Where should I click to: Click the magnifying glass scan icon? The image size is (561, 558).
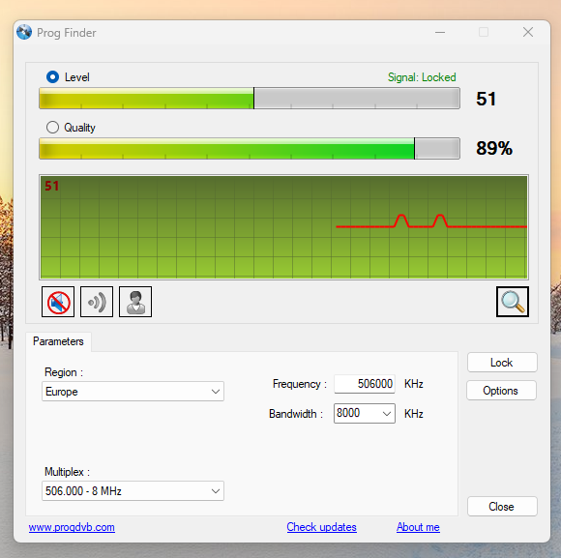point(513,302)
